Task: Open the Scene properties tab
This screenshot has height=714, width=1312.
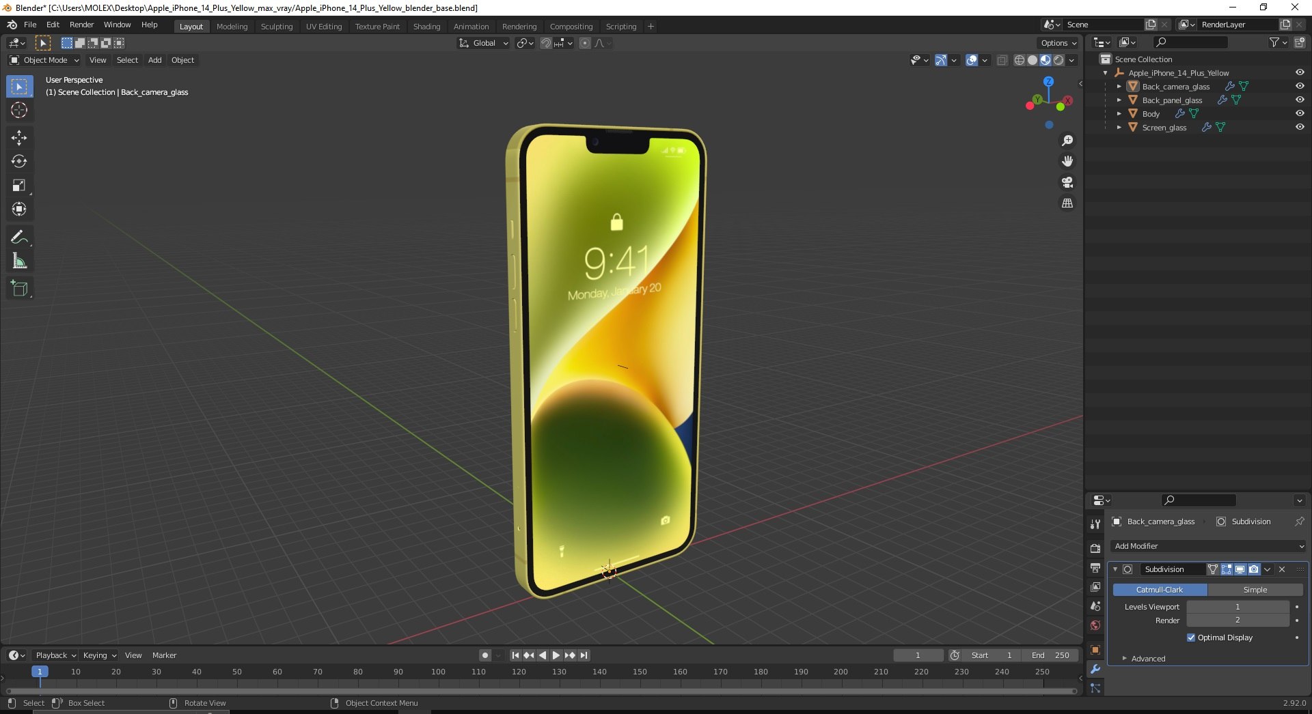Action: pos(1095,606)
